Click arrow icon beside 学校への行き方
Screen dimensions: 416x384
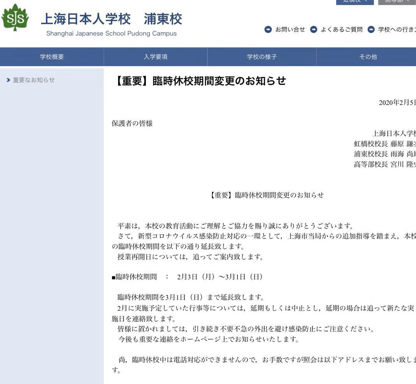click(x=371, y=30)
